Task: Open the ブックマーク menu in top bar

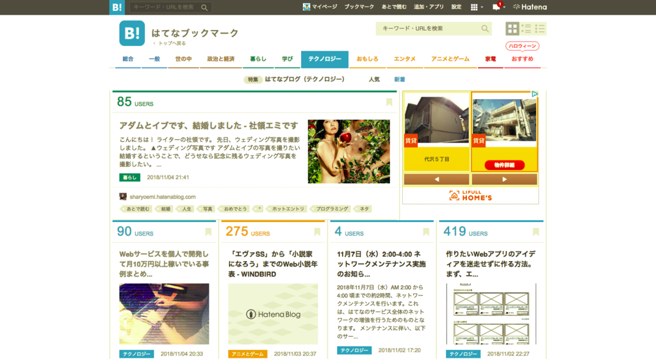Action: pos(359,7)
